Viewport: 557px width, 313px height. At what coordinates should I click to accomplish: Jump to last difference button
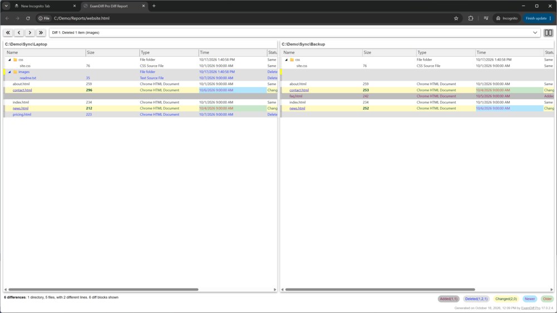pos(41,33)
